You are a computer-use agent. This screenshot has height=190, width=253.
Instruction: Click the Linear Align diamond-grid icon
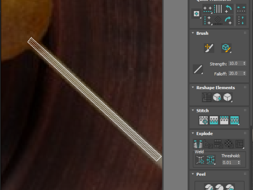click(x=218, y=21)
